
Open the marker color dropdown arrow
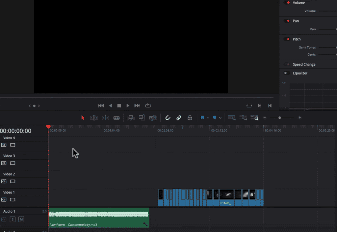pyautogui.click(x=220, y=118)
